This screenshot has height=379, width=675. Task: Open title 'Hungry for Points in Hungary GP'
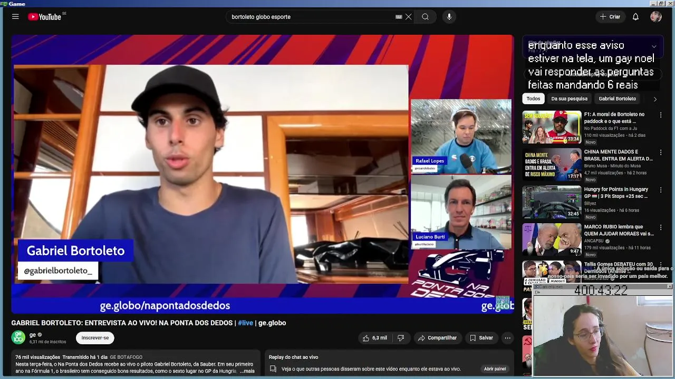click(616, 193)
